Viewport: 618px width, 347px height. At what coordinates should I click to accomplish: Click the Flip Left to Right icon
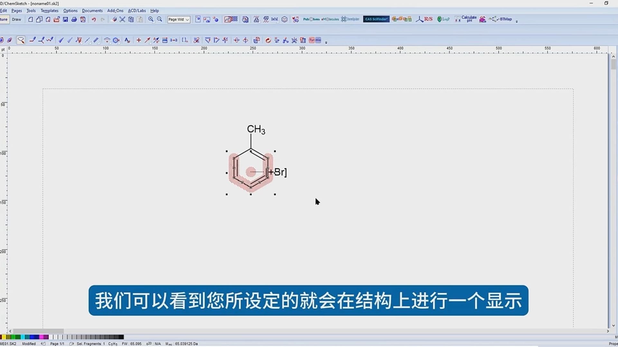(x=245, y=40)
